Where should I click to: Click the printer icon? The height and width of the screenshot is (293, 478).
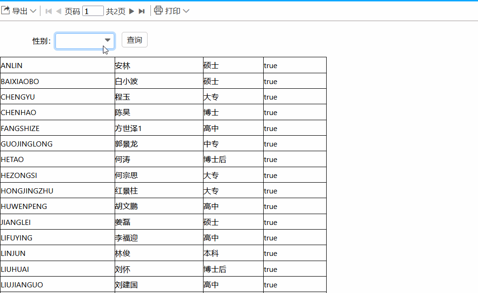click(158, 10)
